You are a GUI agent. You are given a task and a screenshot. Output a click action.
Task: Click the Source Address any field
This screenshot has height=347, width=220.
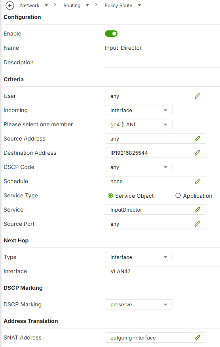[x=156, y=139]
